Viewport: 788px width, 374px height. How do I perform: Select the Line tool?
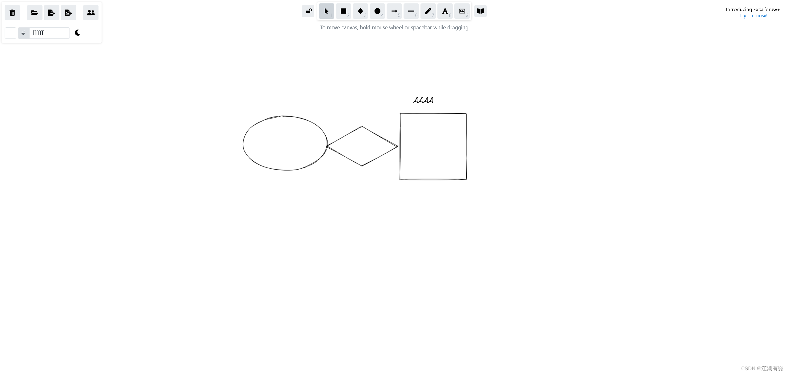[411, 11]
